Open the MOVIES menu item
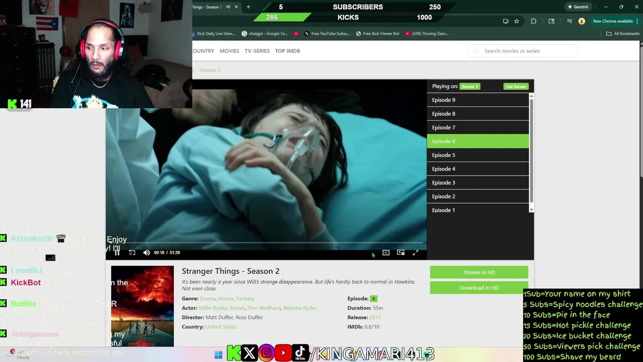This screenshot has width=643, height=362. pyautogui.click(x=229, y=51)
